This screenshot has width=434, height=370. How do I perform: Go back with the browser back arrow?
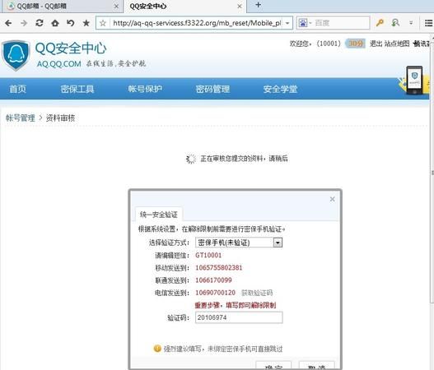coord(8,23)
